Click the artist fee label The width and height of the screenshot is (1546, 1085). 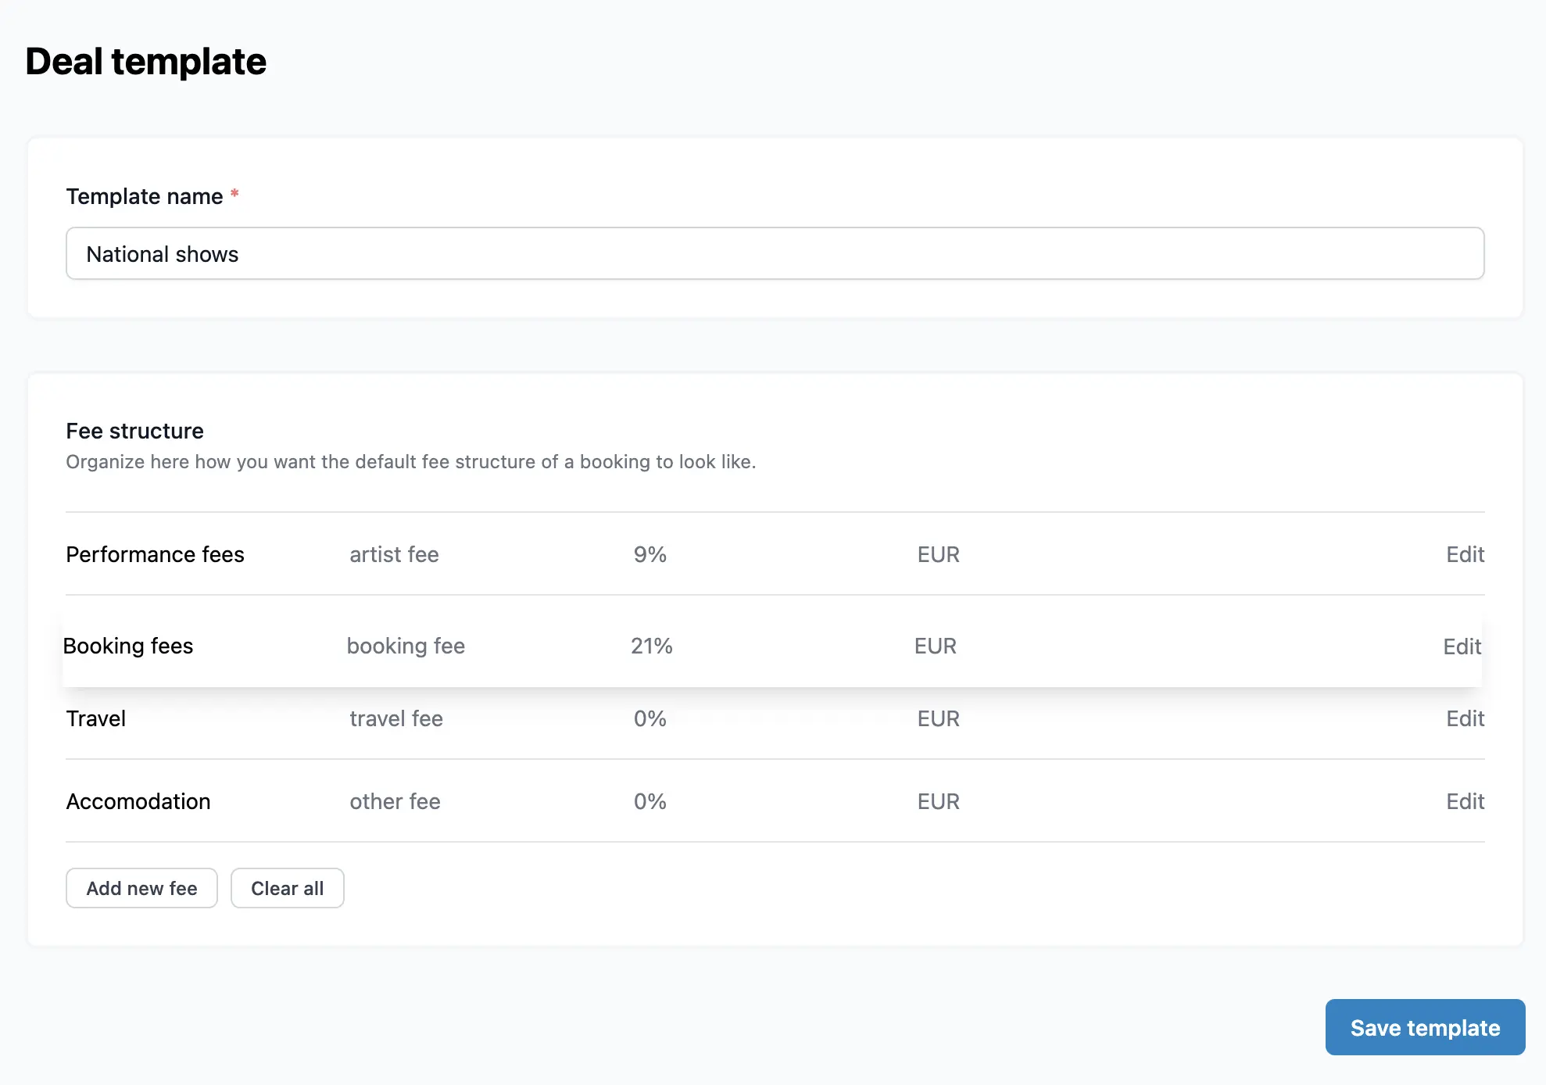click(394, 554)
